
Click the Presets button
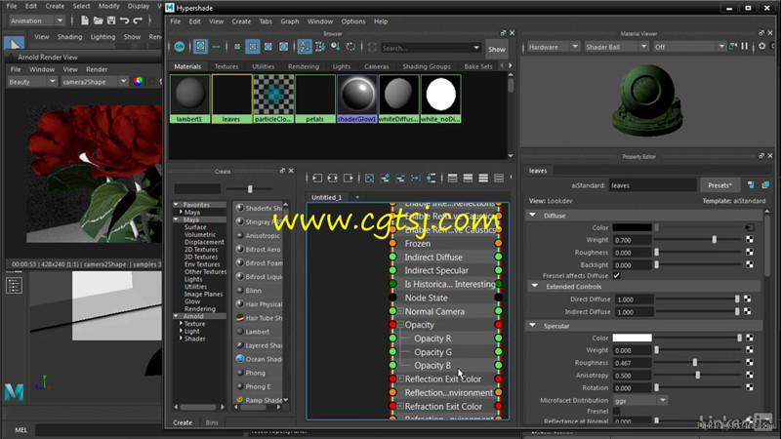pyautogui.click(x=719, y=185)
